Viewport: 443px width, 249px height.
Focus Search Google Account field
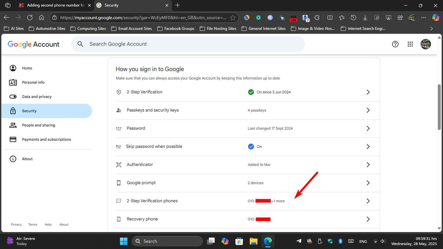pyautogui.click(x=188, y=44)
